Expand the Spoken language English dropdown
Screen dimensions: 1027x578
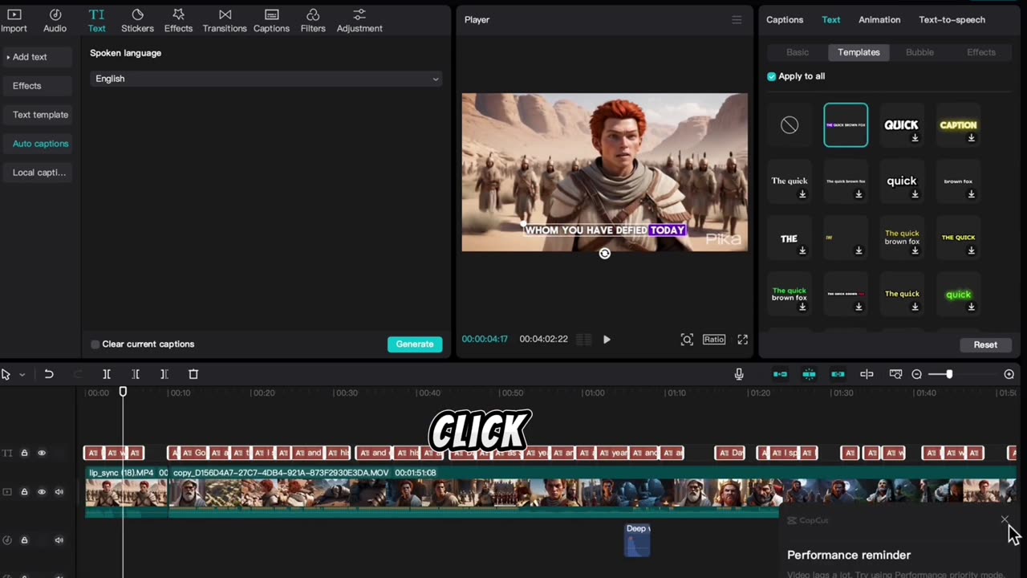pyautogui.click(x=266, y=79)
